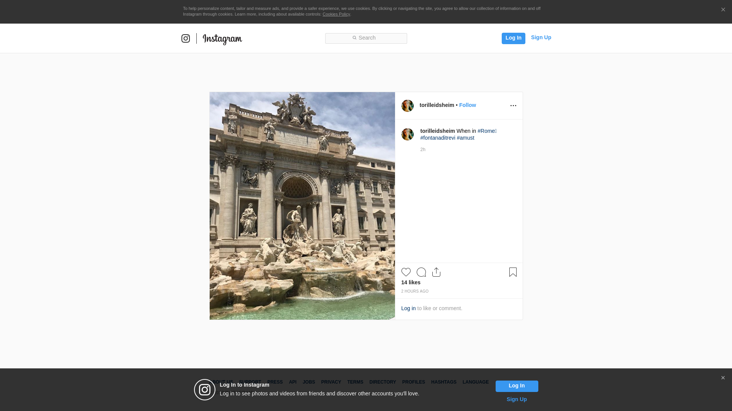
Task: Click Log in to like or comment
Action: [x=408, y=308]
